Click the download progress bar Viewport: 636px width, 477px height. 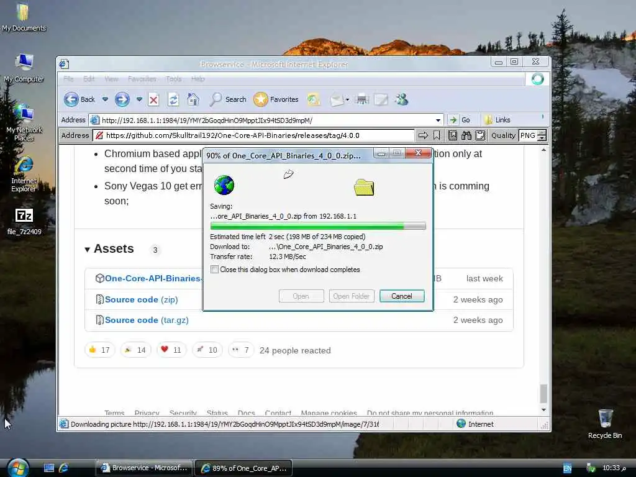pos(318,226)
